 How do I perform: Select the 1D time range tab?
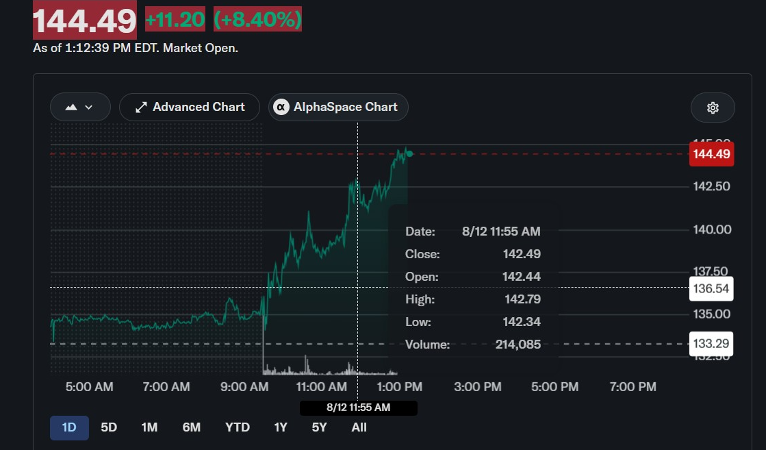[69, 427]
